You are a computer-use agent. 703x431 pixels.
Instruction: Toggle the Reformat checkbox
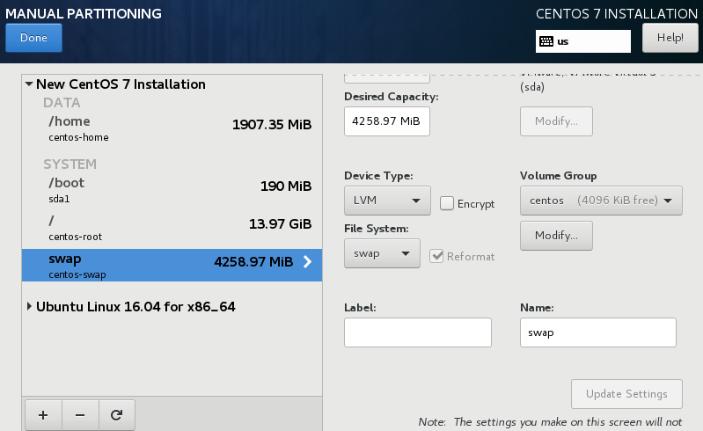(436, 256)
